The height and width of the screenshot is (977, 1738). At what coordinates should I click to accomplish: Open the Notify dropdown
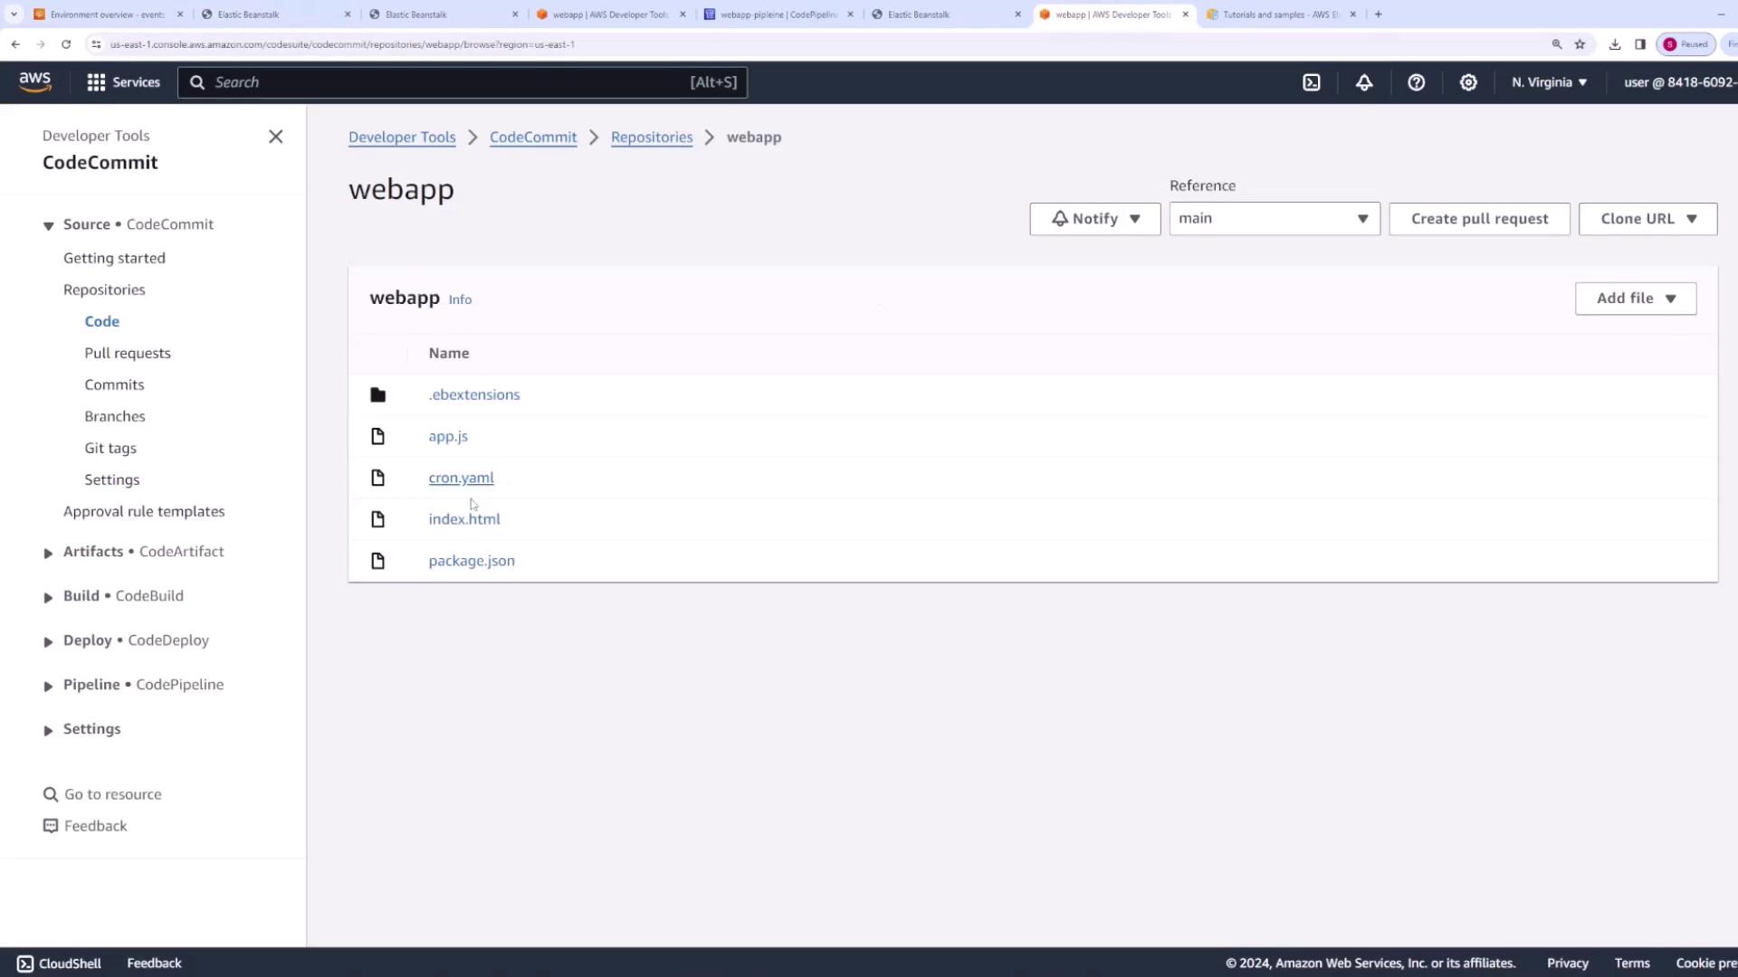[1094, 219]
